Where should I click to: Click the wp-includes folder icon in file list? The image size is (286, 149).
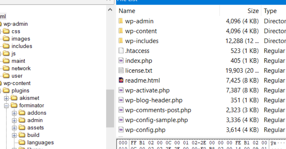[121, 41]
